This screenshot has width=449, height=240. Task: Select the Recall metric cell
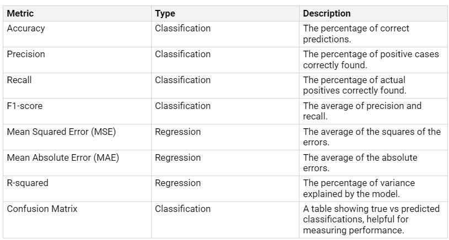click(x=77, y=85)
